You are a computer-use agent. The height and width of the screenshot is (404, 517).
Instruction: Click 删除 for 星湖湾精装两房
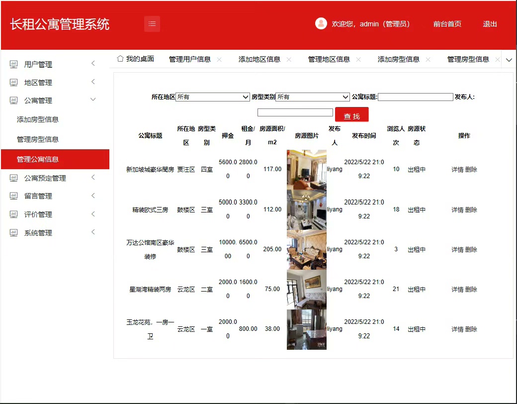471,289
